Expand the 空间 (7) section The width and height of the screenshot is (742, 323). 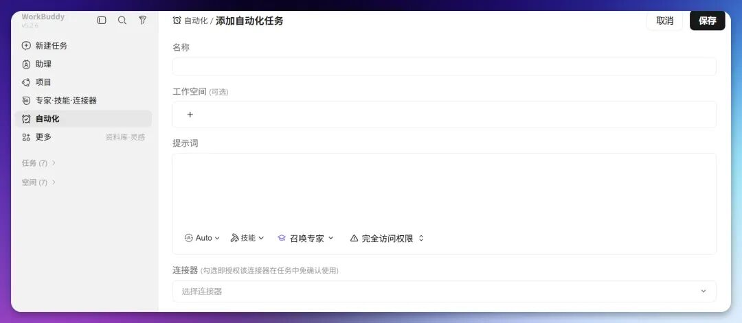pos(38,182)
